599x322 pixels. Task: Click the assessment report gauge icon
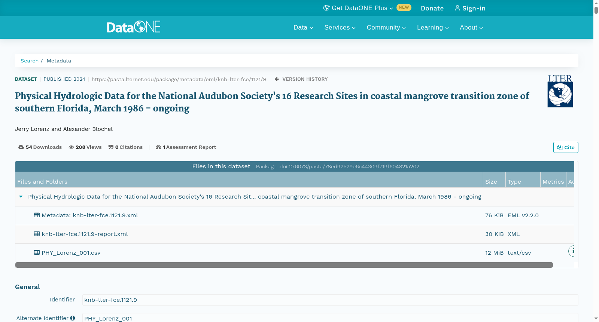click(158, 147)
